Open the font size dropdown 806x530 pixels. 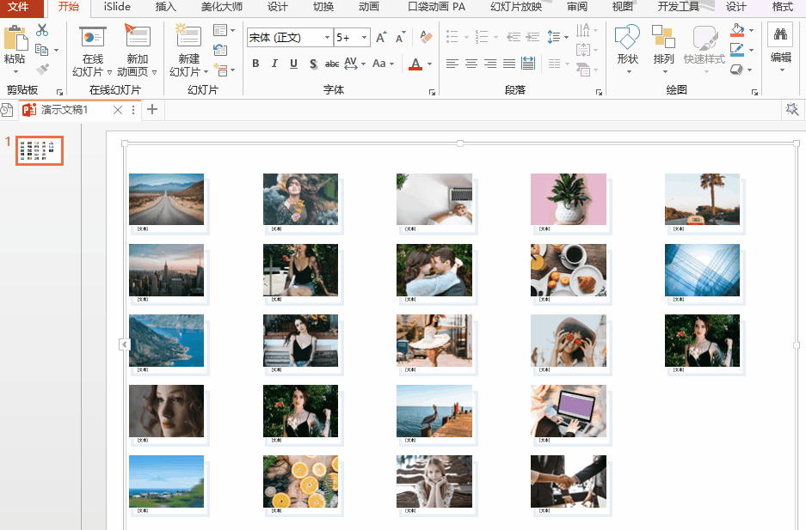(365, 38)
